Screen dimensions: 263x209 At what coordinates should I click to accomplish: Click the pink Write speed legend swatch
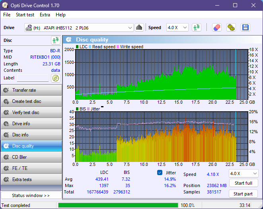point(118,47)
